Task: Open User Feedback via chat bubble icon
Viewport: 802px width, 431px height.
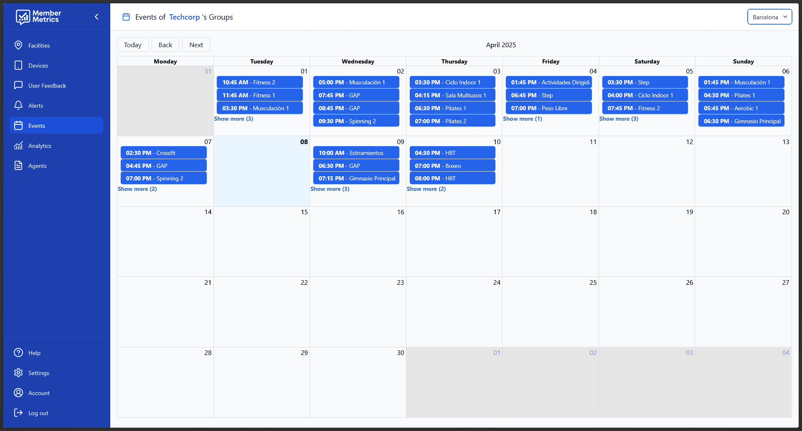Action: pos(18,85)
